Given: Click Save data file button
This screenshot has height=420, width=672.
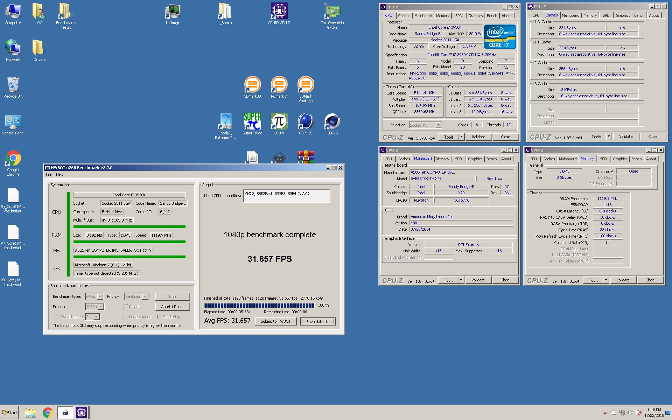Looking at the screenshot, I should [x=318, y=321].
